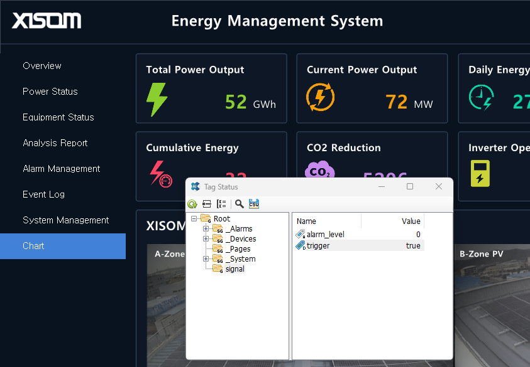Open Alarm Management page
Image resolution: width=530 pixels, height=367 pixels.
(x=61, y=168)
